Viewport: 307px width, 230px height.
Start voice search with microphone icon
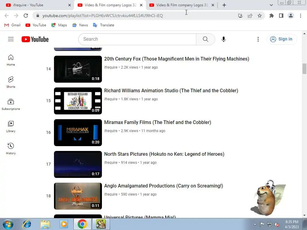(x=223, y=39)
